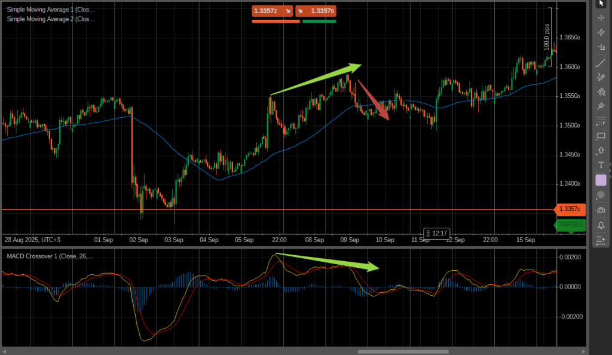Viewport: 612px width, 355px height.
Task: Open the drawing color swatch
Action: [601, 180]
